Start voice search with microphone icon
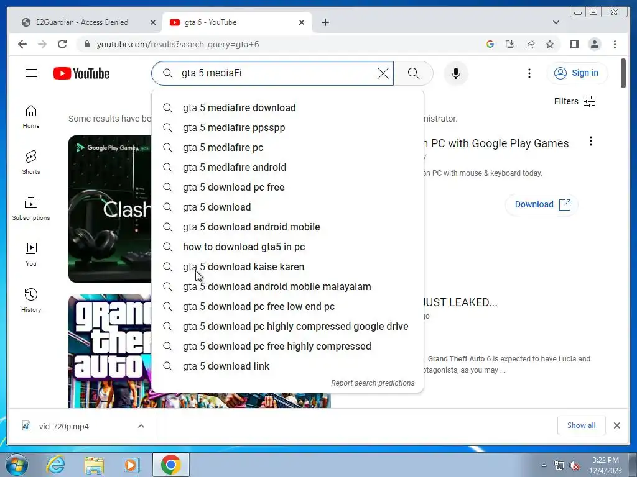This screenshot has width=637, height=477. pos(456,73)
